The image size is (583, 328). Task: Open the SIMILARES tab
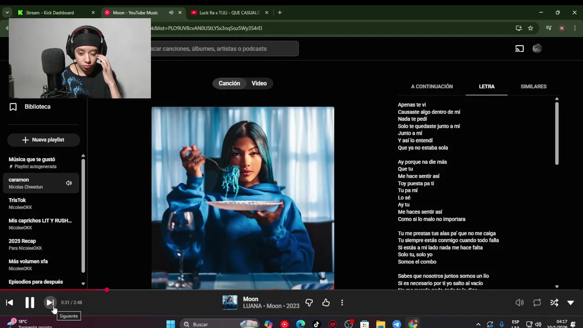[533, 87]
